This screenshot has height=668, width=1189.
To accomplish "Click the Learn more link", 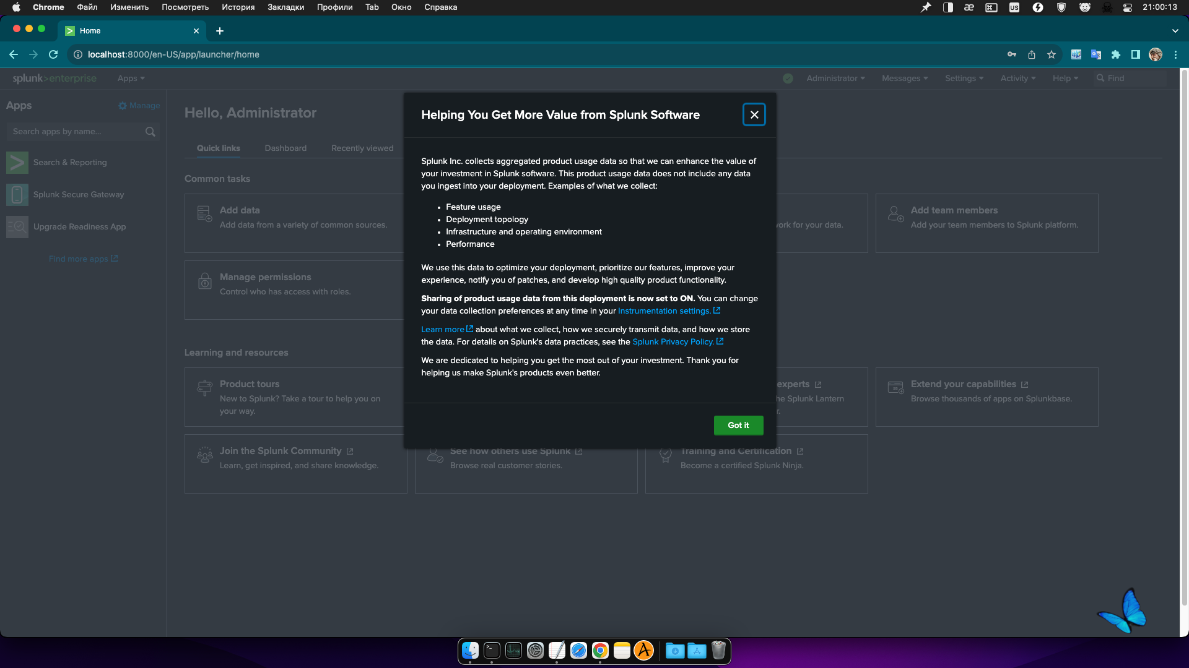I will [443, 330].
